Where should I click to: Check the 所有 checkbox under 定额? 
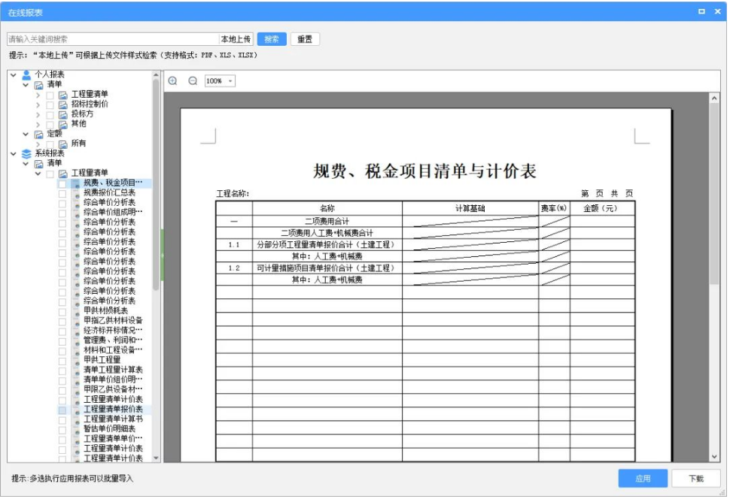[x=50, y=144]
